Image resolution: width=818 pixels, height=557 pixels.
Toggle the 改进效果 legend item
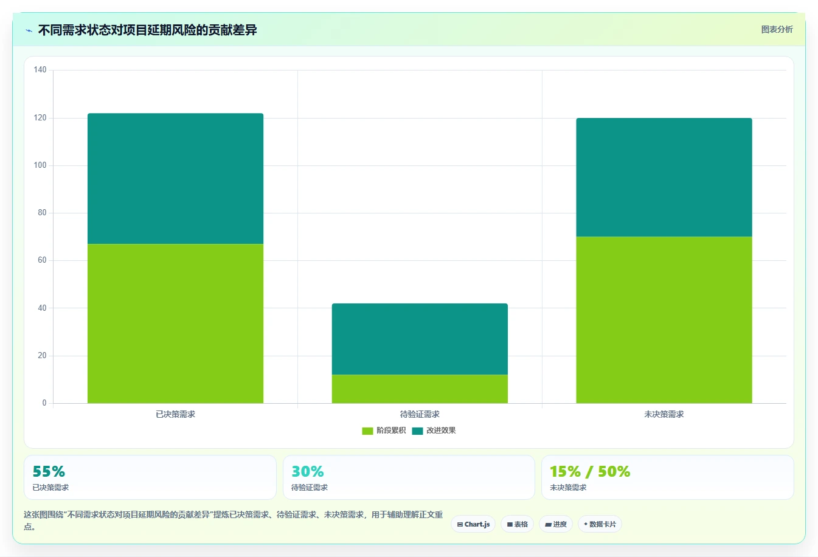pyautogui.click(x=434, y=431)
